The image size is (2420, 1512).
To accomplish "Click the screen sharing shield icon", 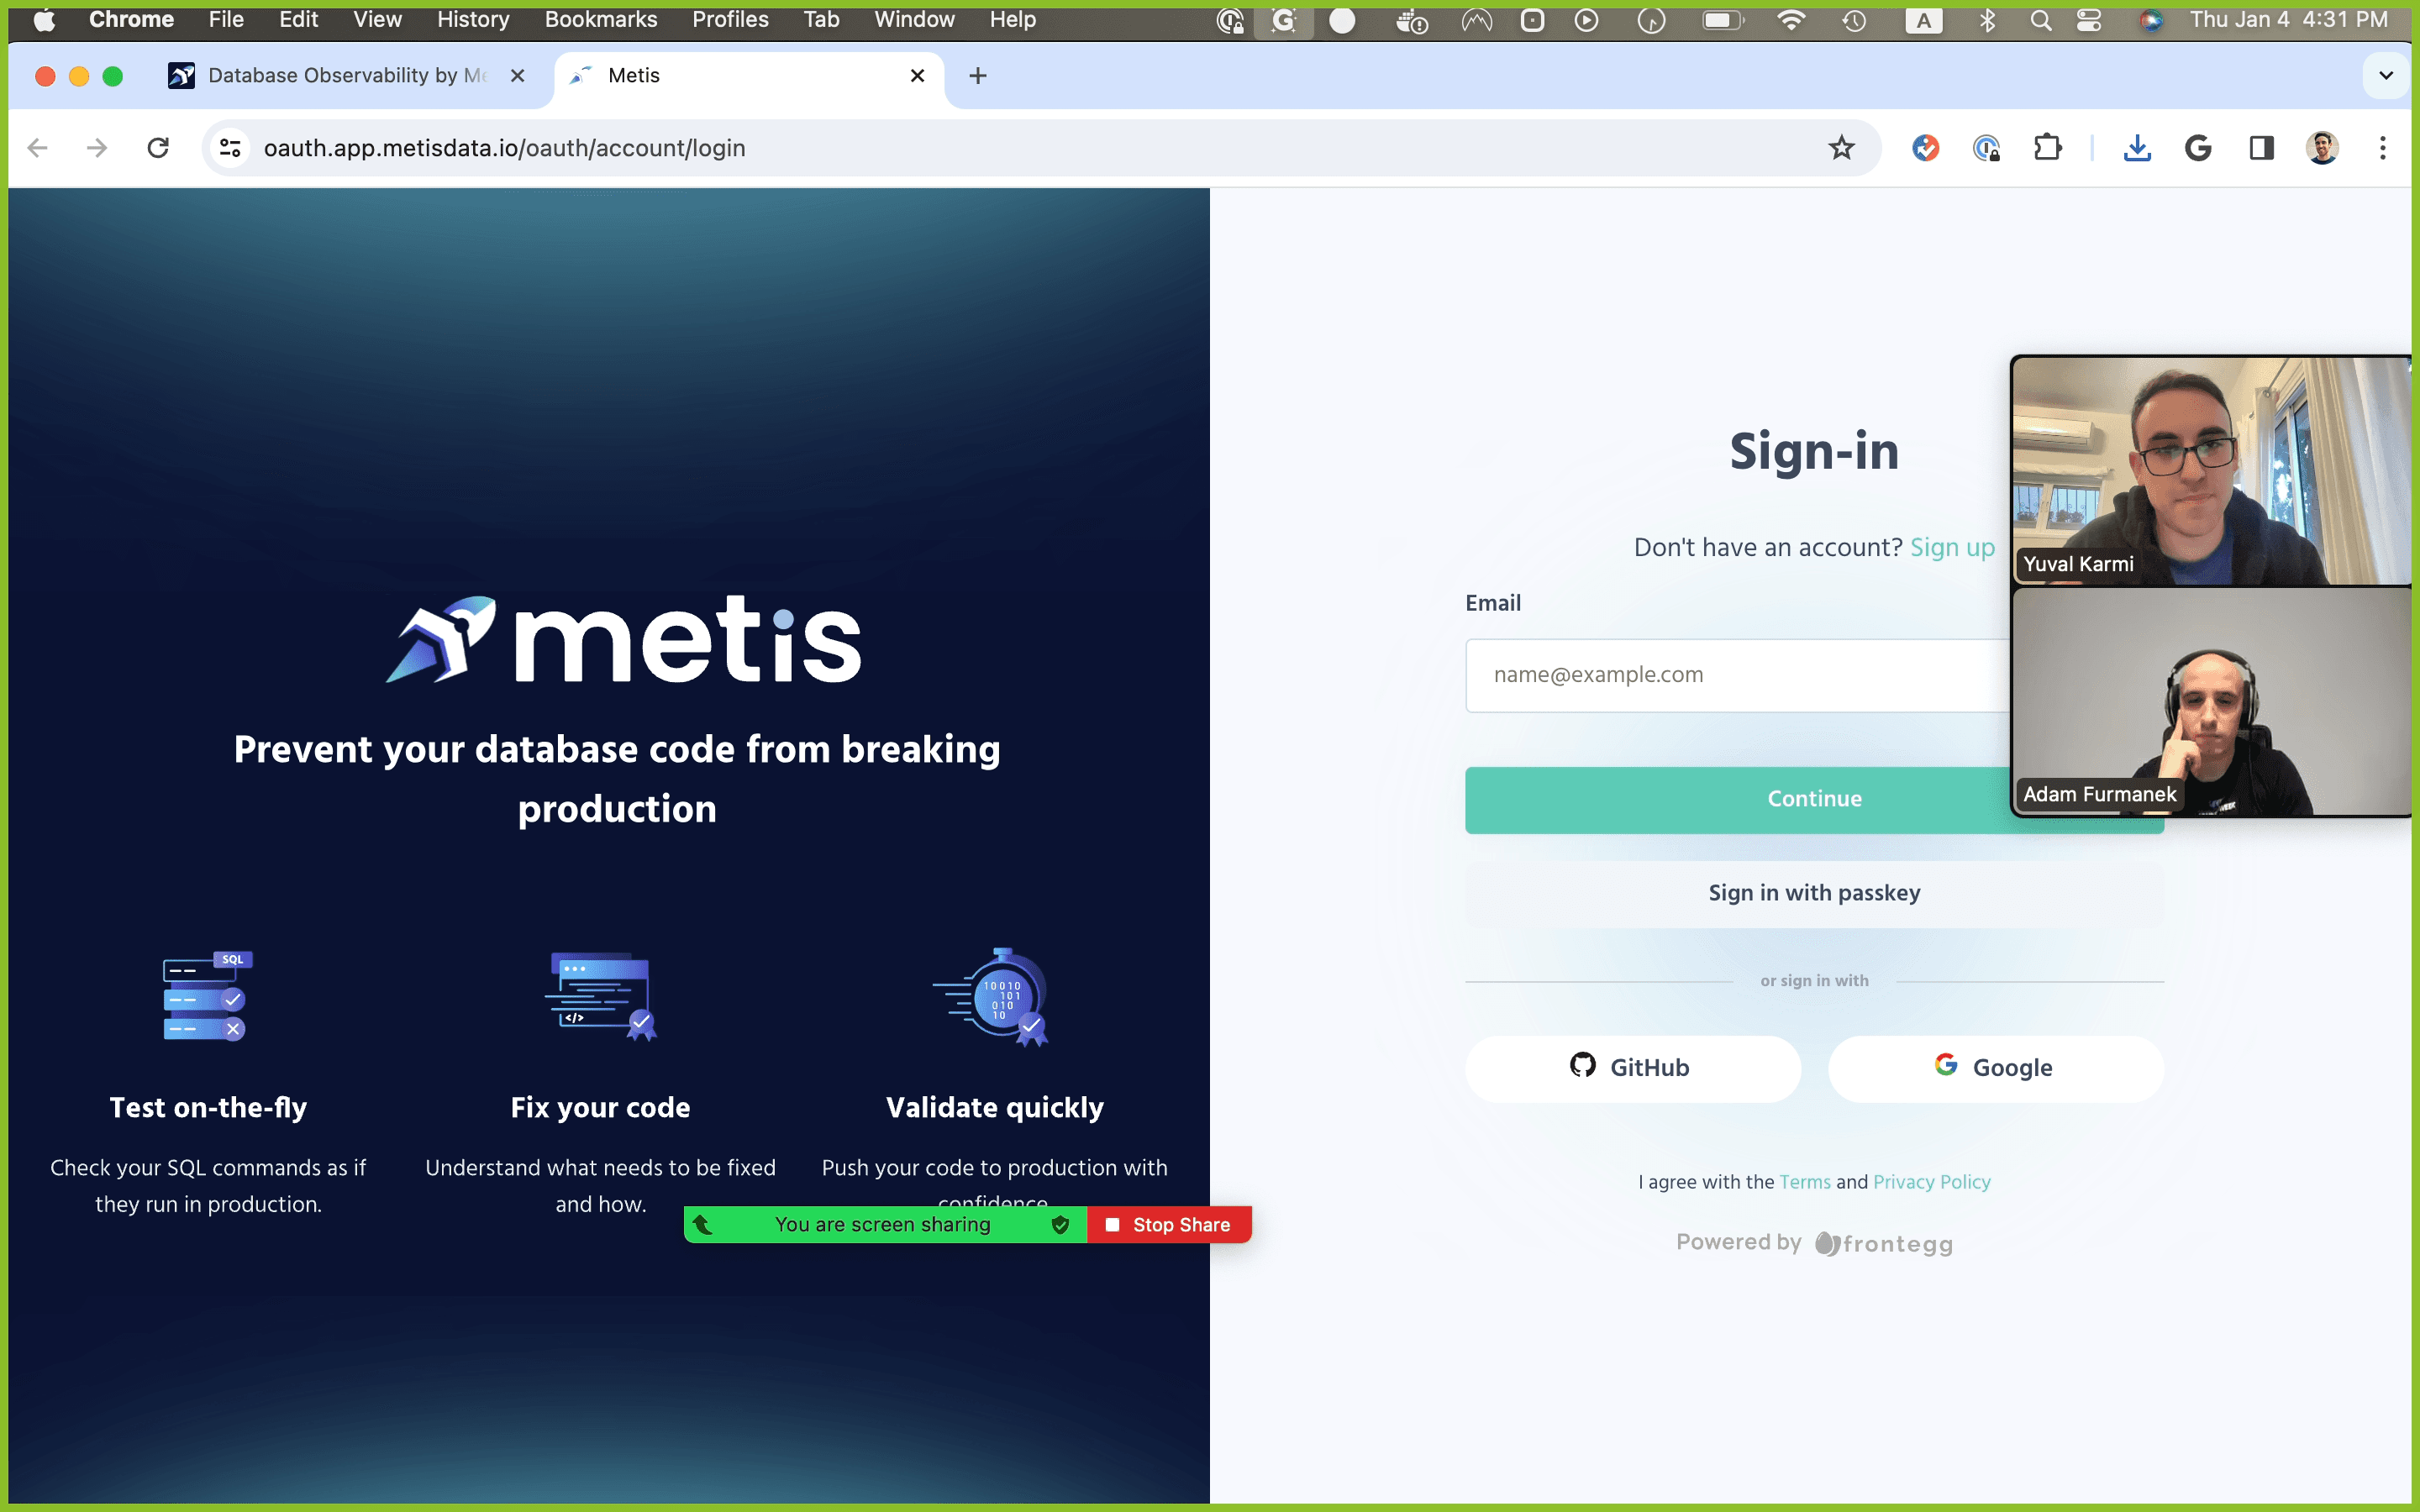I will [x=1060, y=1225].
